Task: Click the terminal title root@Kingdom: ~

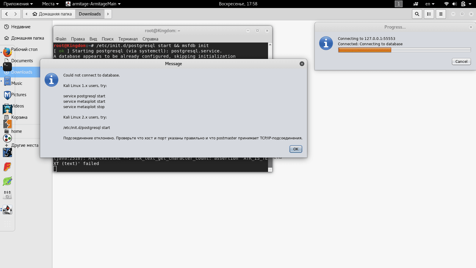Action: (x=162, y=31)
